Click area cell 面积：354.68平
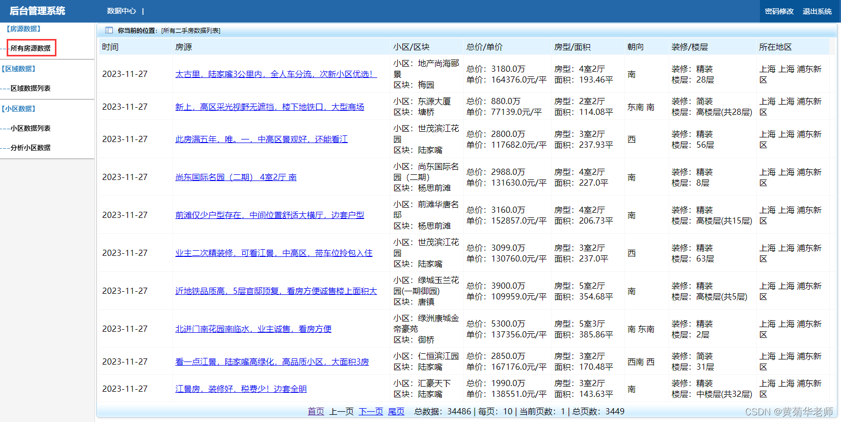The height and width of the screenshot is (422, 841). tap(583, 296)
